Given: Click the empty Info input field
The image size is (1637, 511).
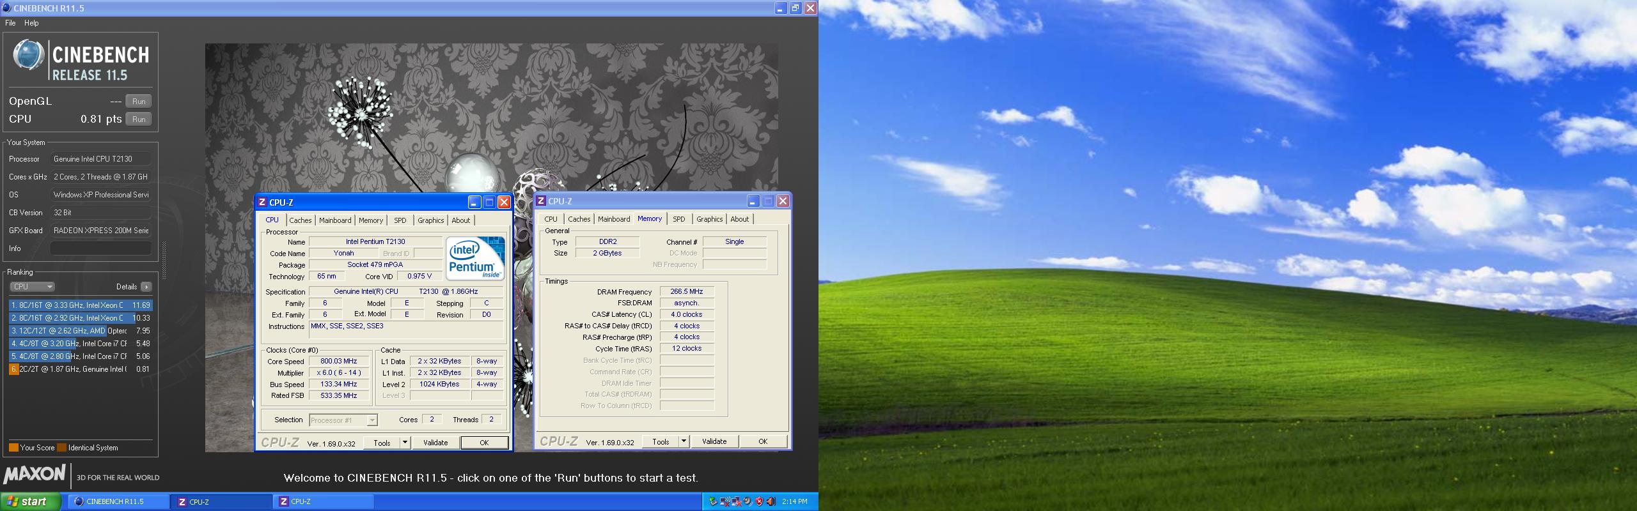Looking at the screenshot, I should [x=101, y=248].
